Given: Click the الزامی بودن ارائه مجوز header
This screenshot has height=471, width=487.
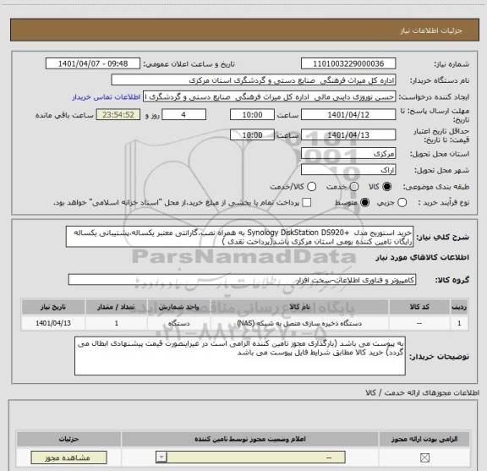Looking at the screenshot, I should (424, 439).
